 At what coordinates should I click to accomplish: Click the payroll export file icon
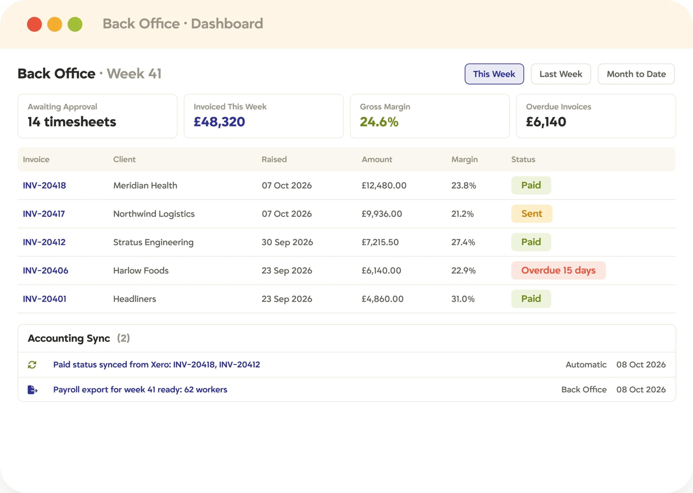32,389
